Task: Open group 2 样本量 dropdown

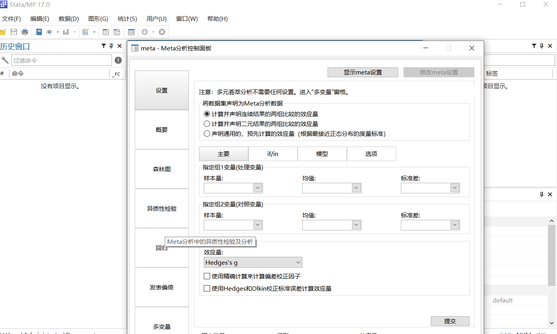Action: point(258,225)
